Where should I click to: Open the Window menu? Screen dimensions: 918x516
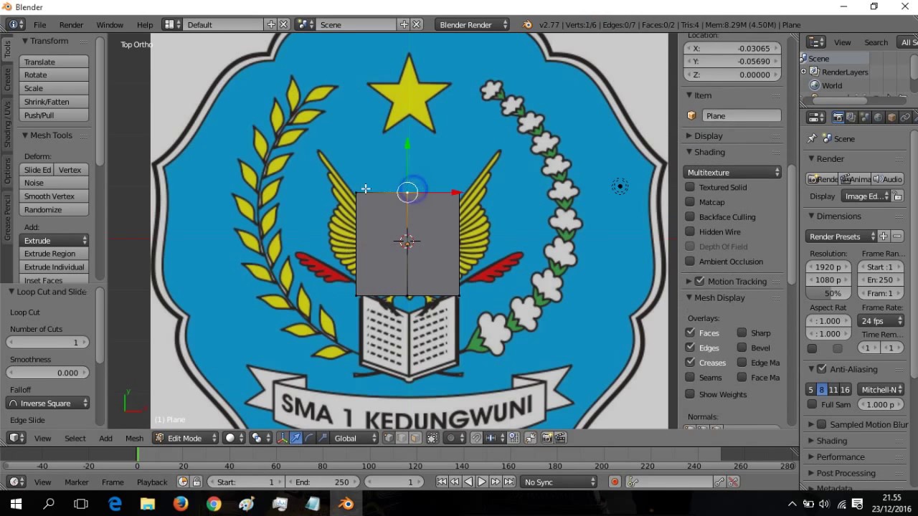(110, 24)
